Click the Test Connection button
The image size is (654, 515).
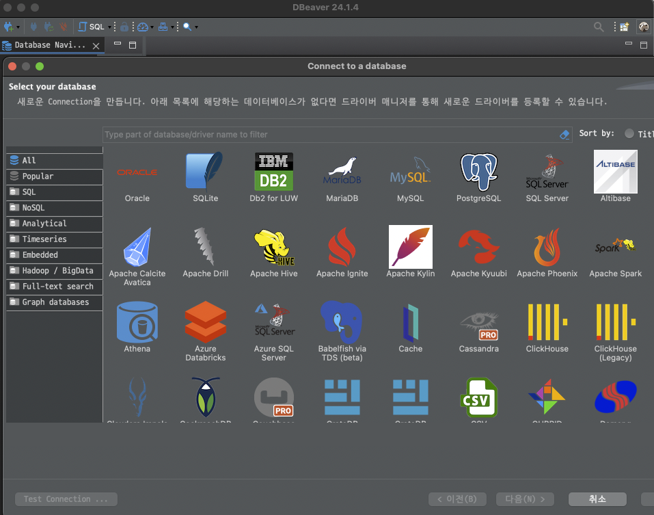[x=66, y=499]
